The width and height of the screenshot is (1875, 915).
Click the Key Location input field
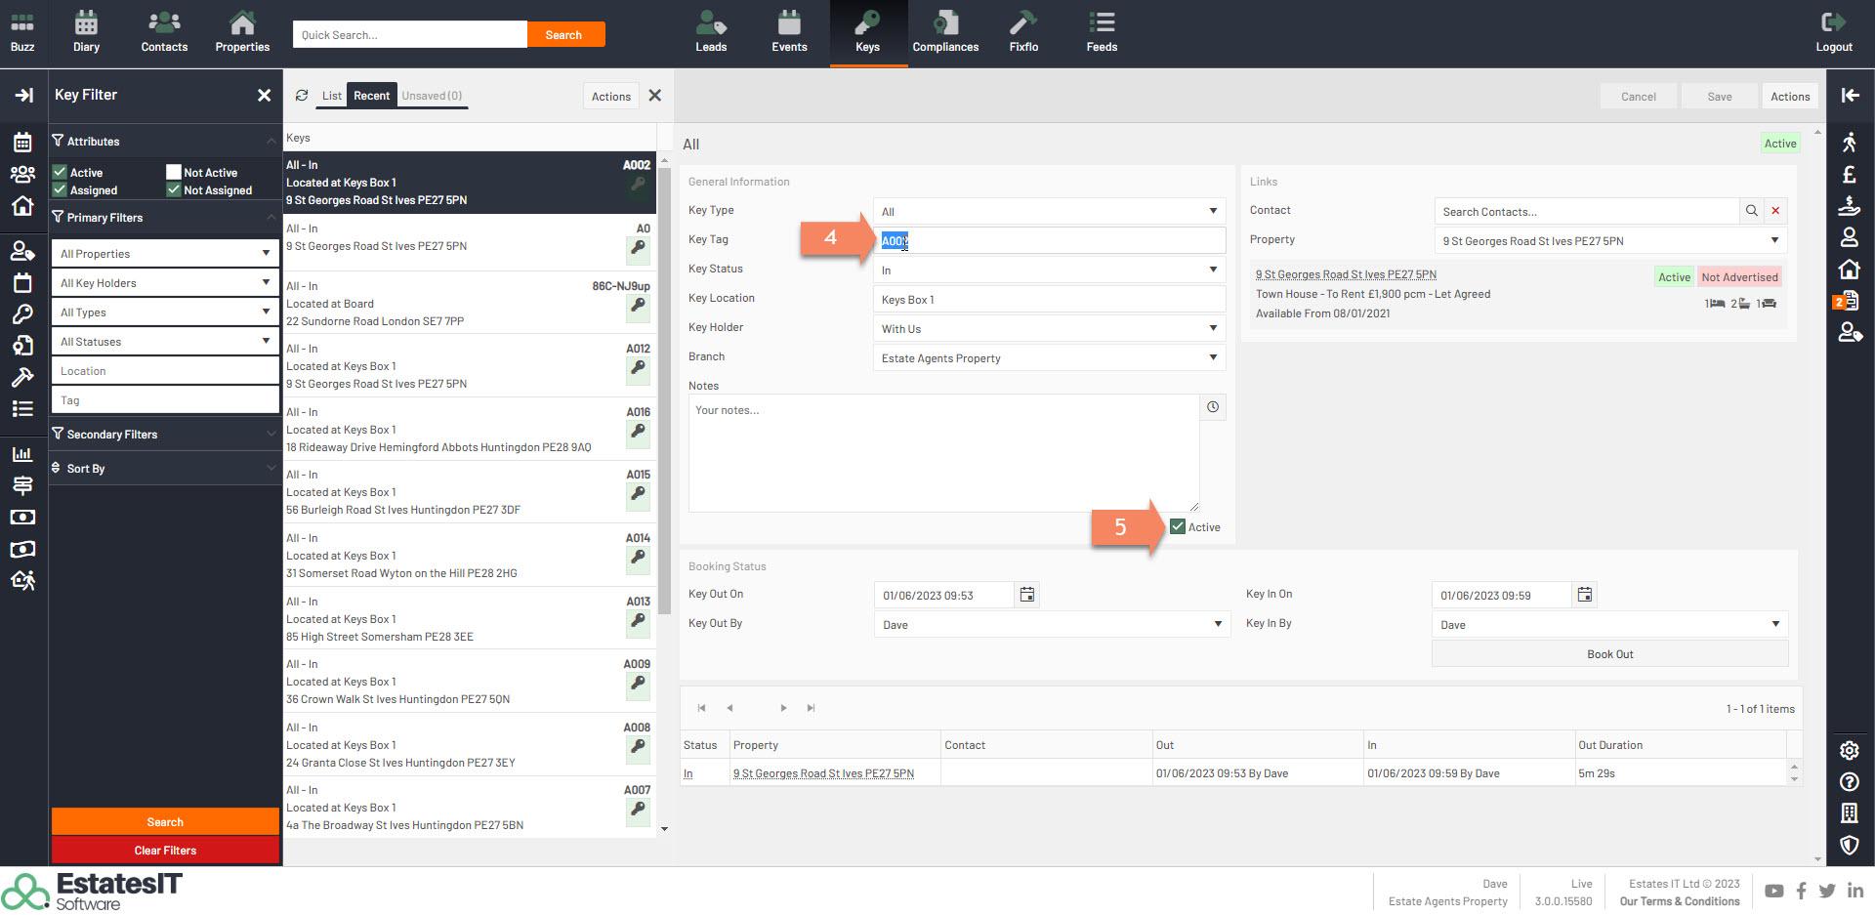click(x=1049, y=300)
